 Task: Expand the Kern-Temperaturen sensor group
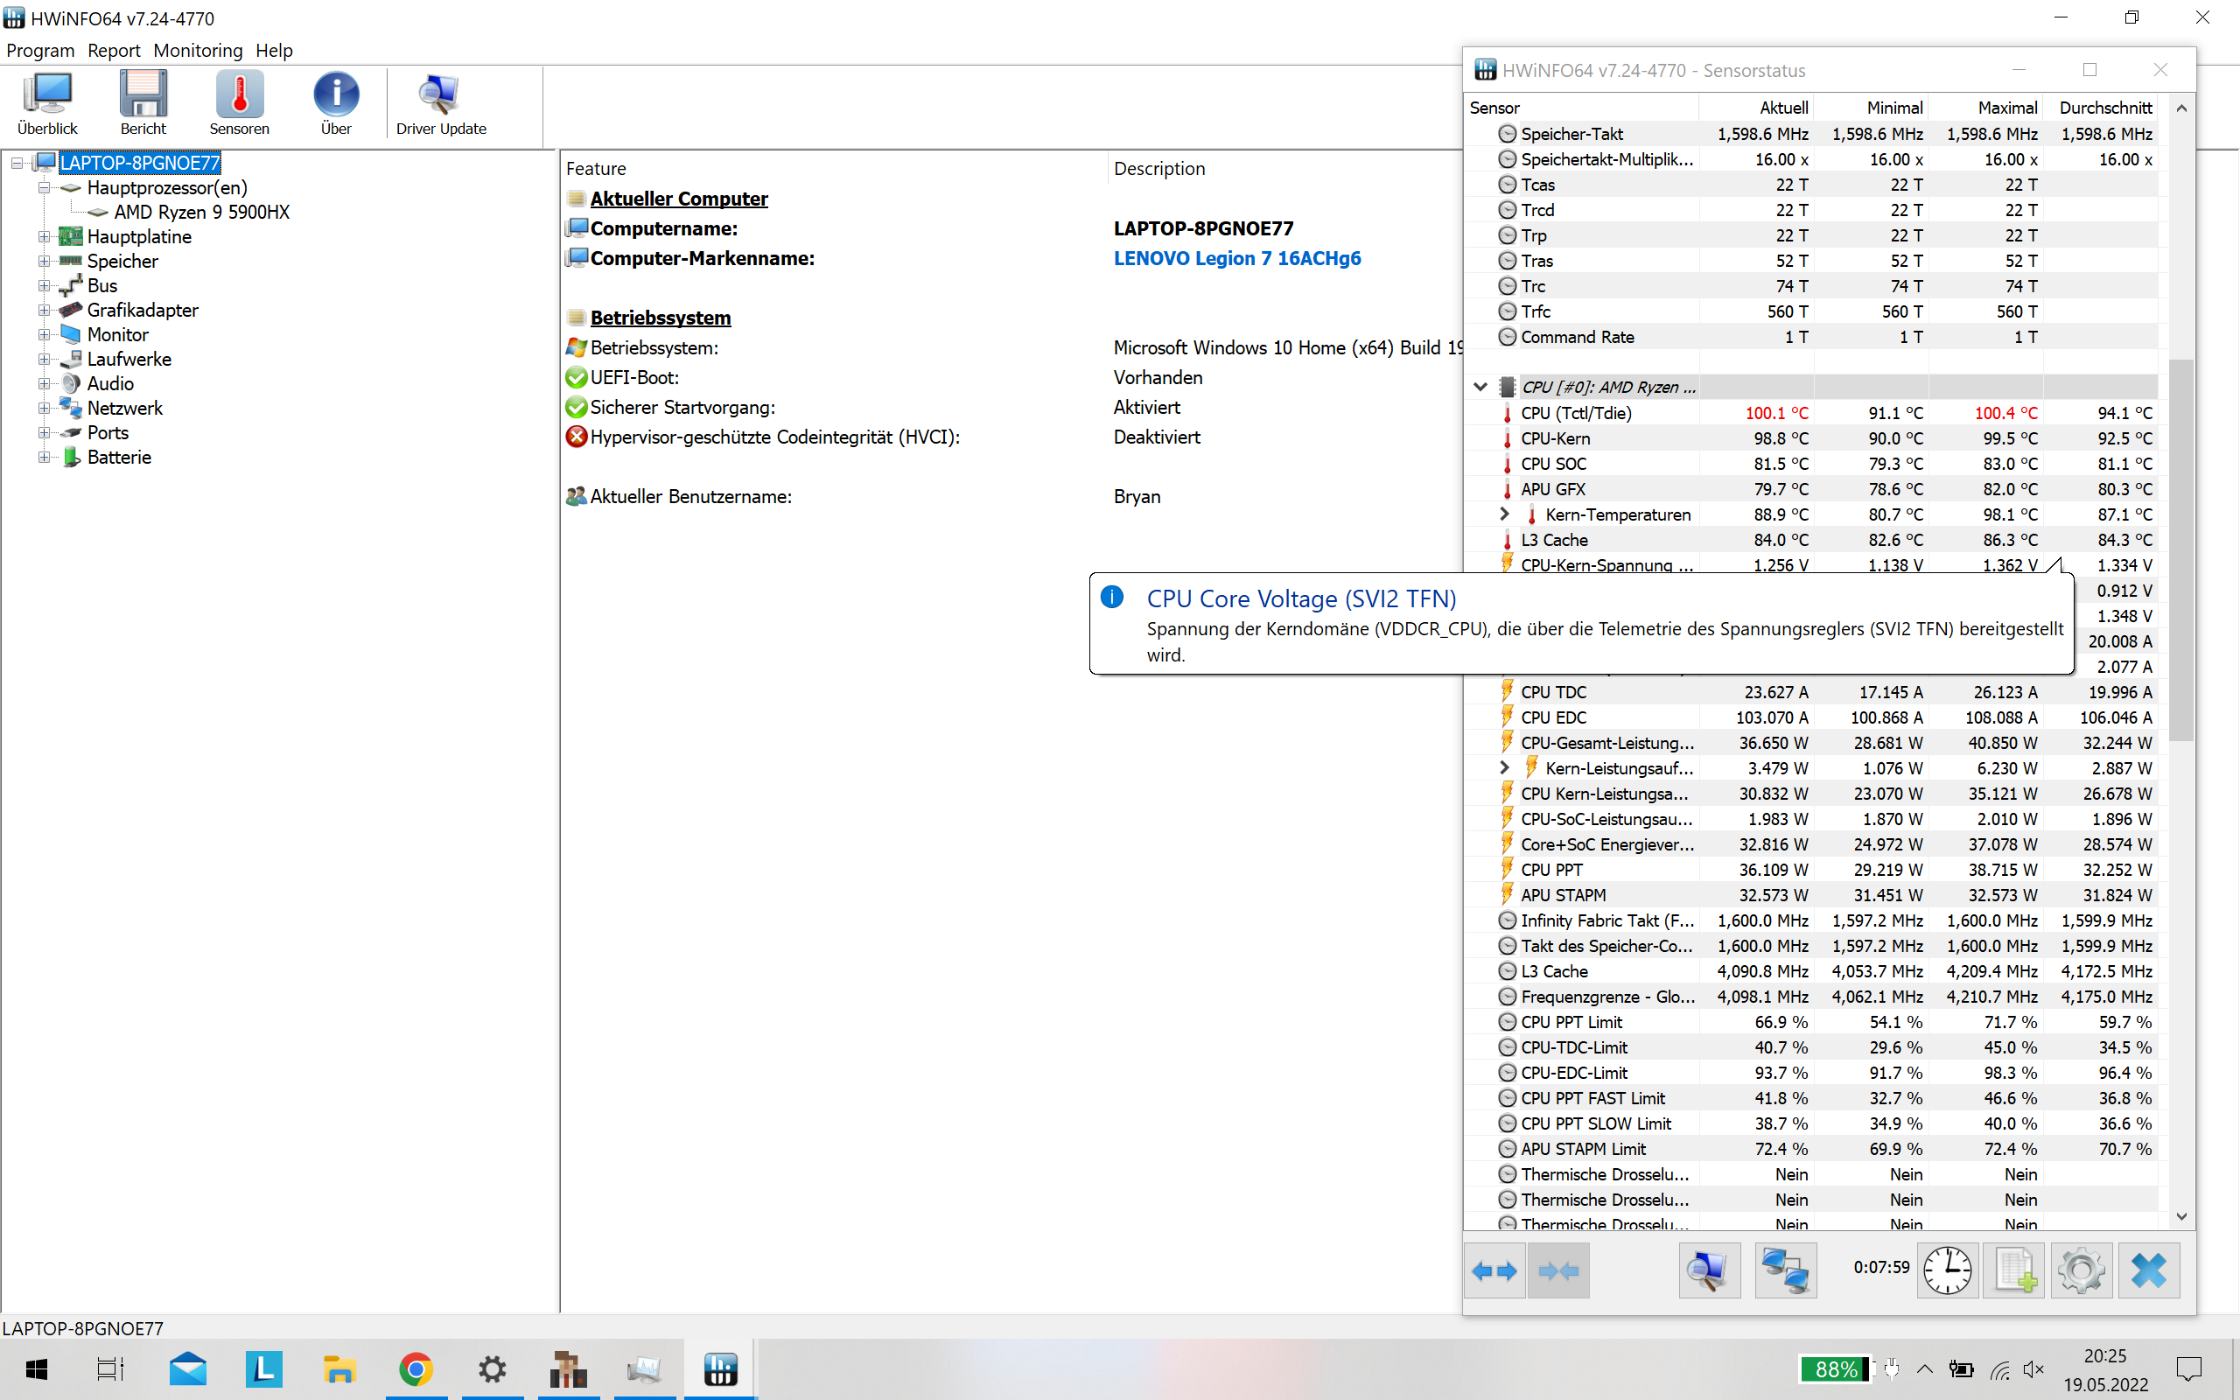[1504, 514]
